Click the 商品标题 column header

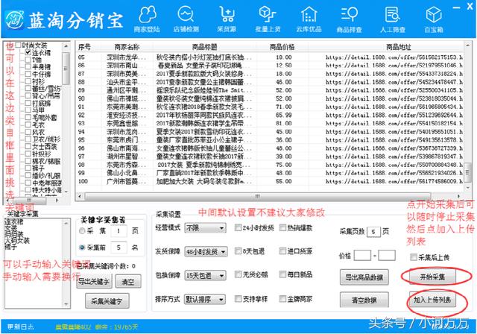pos(204,47)
